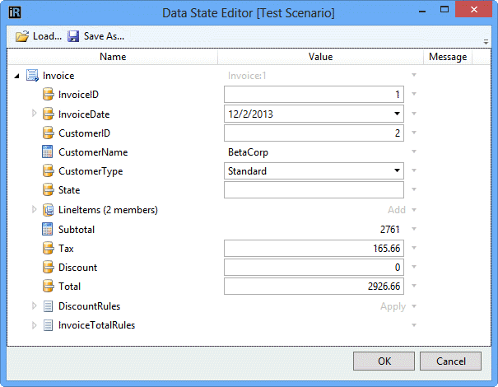Expand the LineItems members node
Image resolution: width=498 pixels, height=387 pixels.
click(x=34, y=210)
